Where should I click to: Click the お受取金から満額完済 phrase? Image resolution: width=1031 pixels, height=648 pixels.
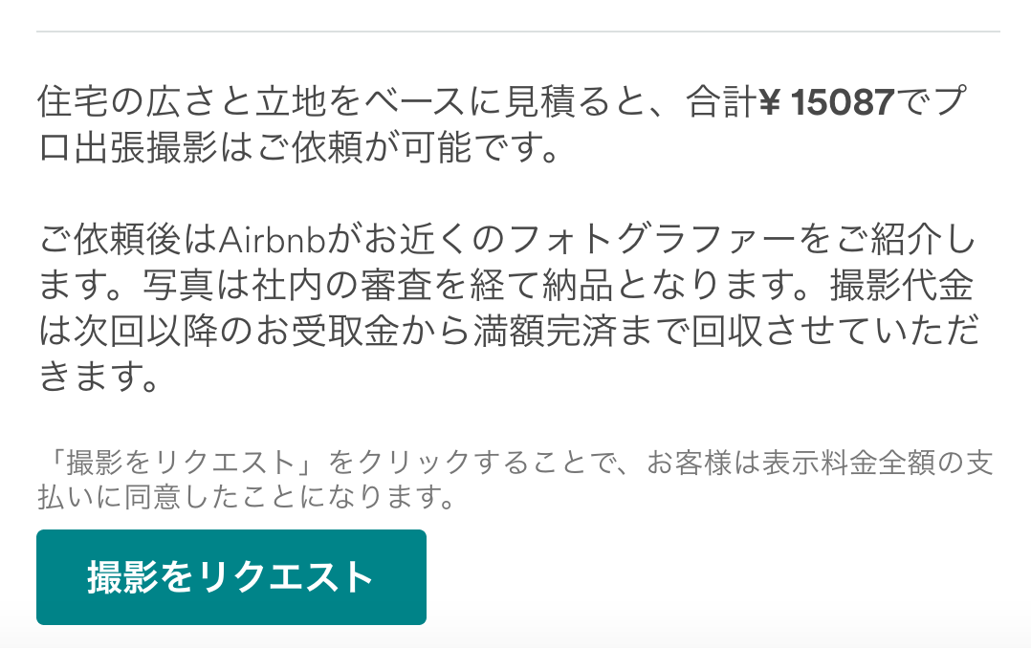(435, 332)
